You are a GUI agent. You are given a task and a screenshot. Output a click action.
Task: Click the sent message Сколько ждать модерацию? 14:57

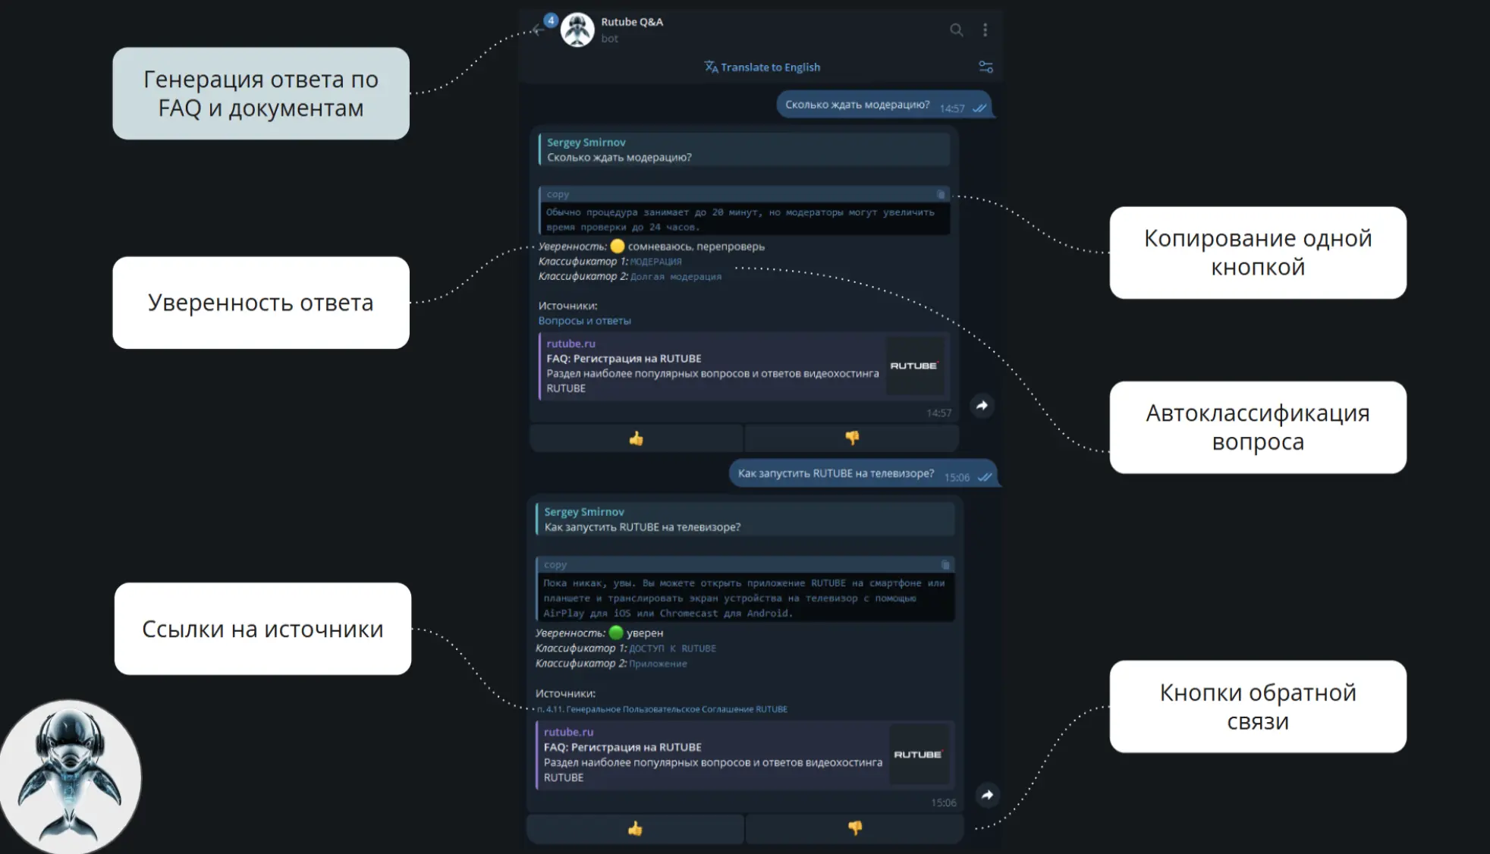tap(885, 105)
